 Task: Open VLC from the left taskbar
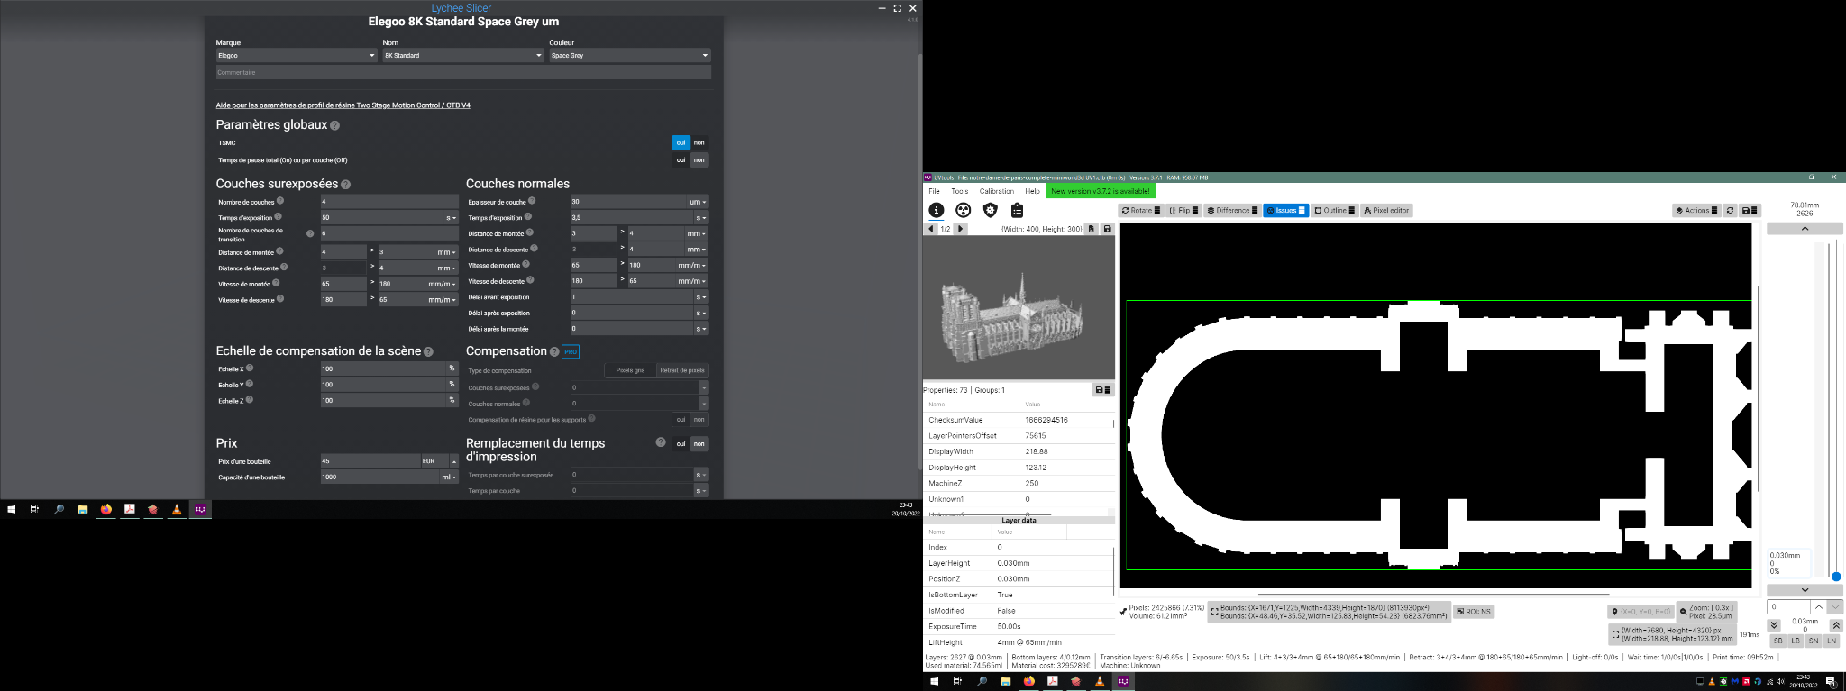click(177, 509)
